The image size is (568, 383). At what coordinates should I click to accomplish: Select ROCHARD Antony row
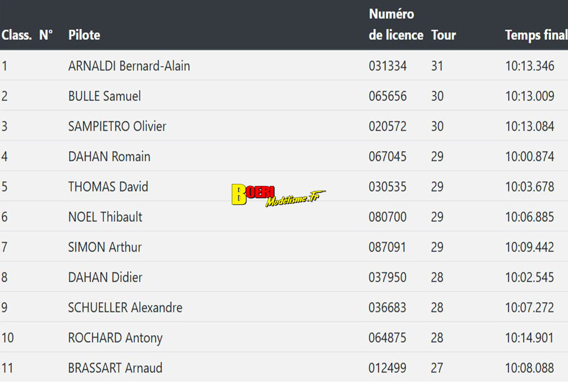[x=115, y=338]
